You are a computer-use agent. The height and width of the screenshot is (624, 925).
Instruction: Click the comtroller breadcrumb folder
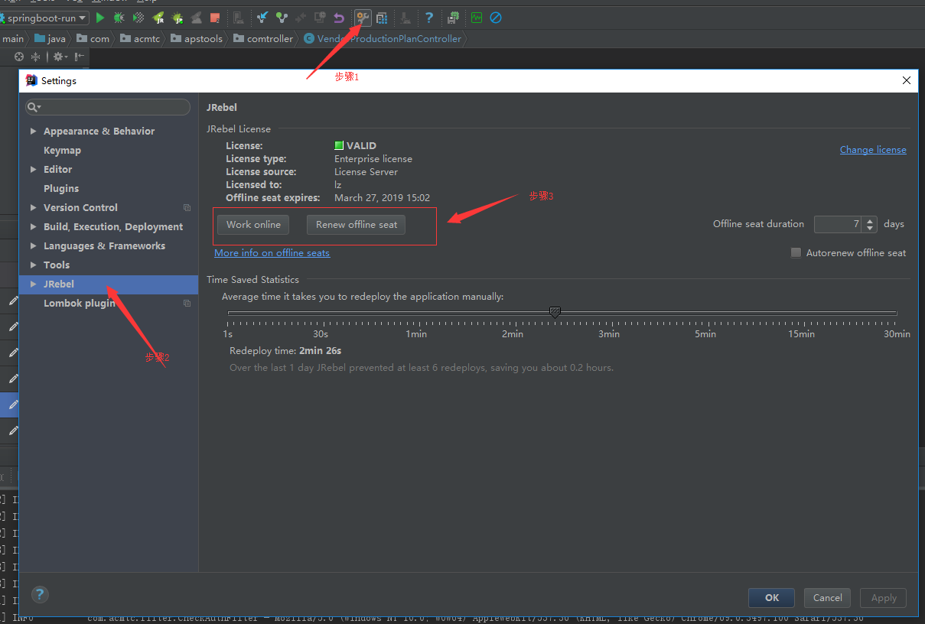pyautogui.click(x=264, y=38)
